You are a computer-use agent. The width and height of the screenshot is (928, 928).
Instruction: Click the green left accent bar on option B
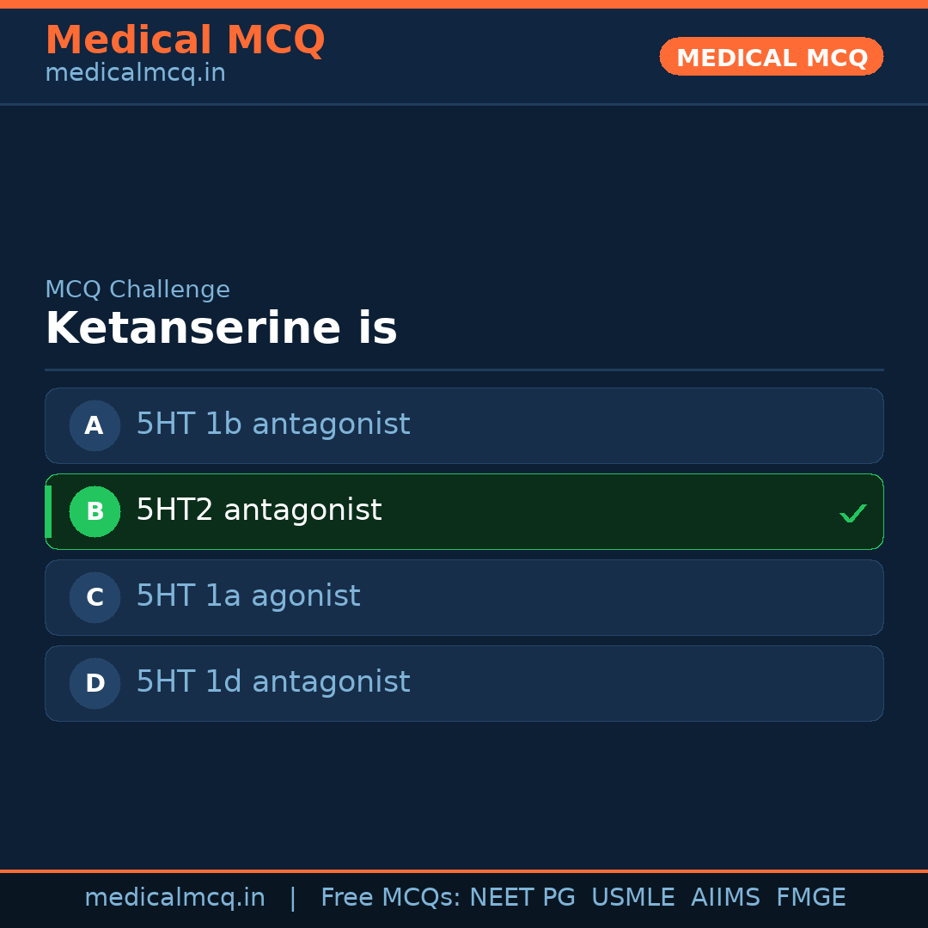click(x=48, y=511)
